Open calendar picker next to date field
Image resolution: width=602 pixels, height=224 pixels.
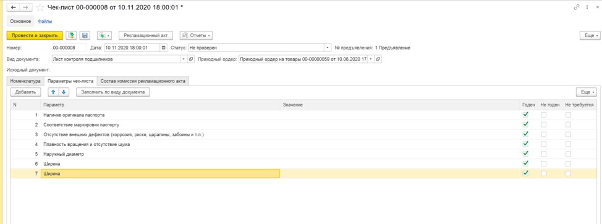pyautogui.click(x=164, y=48)
